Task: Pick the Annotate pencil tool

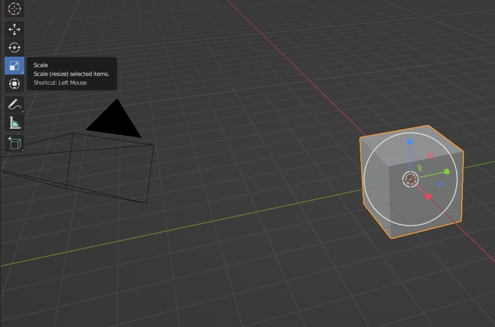Action: (14, 105)
